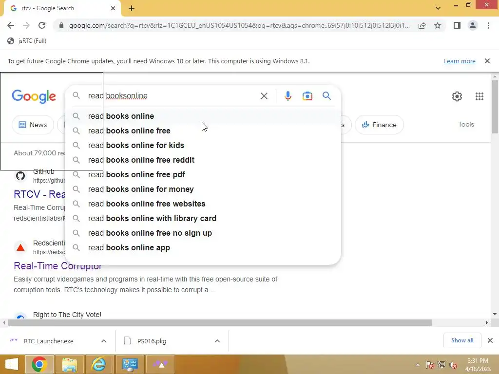
Task: Open Google quick settings gear
Action: tap(457, 96)
